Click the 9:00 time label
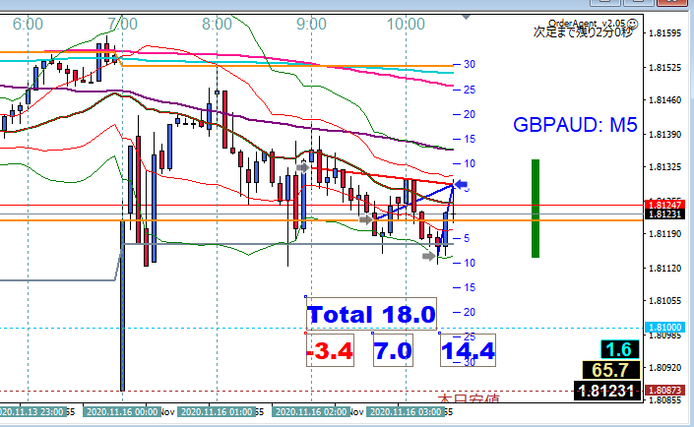694x427 pixels. (x=312, y=24)
